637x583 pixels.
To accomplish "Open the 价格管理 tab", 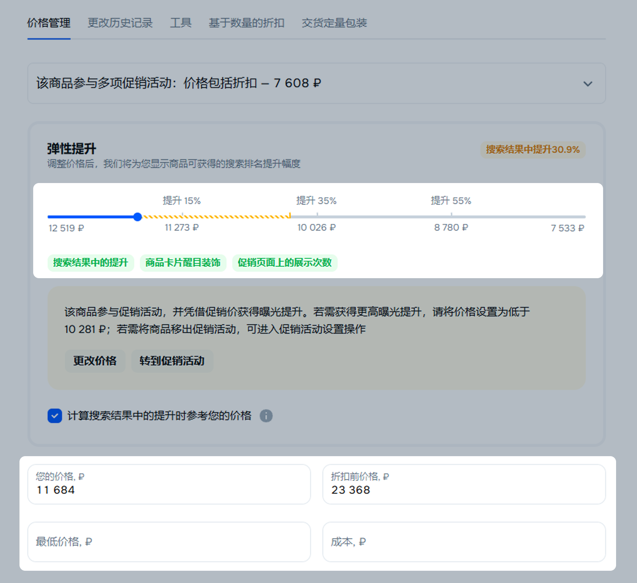I will [49, 23].
